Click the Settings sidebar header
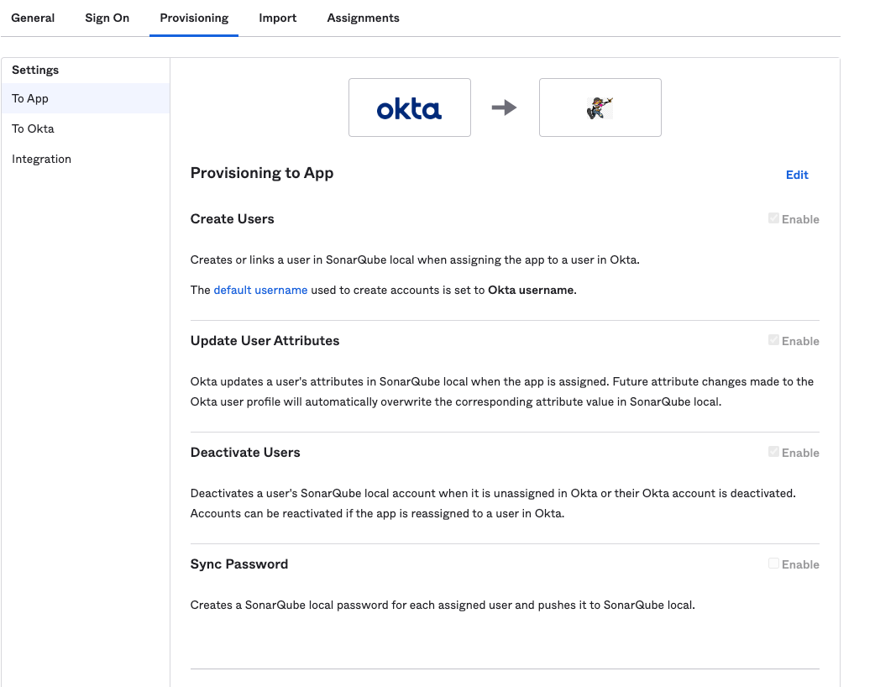The height and width of the screenshot is (687, 875). pos(34,70)
